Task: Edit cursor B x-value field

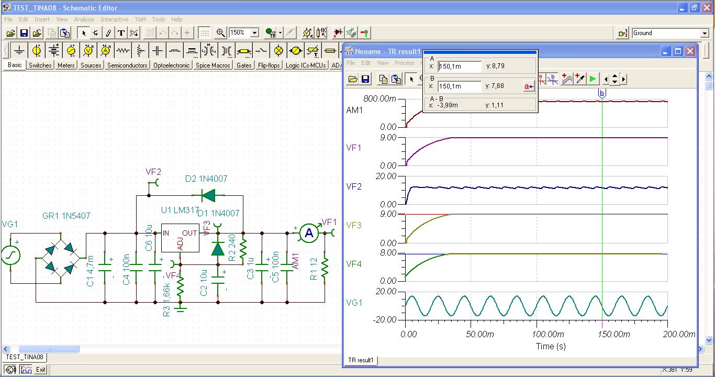Action: pyautogui.click(x=460, y=86)
